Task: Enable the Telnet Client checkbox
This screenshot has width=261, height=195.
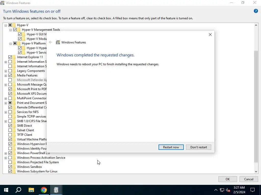Action: 10,130
